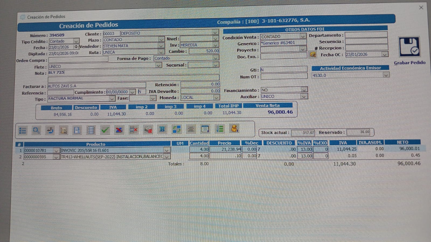The image size is (431, 242).
Task: Select the magnifying glass search icon
Action: [36, 130]
